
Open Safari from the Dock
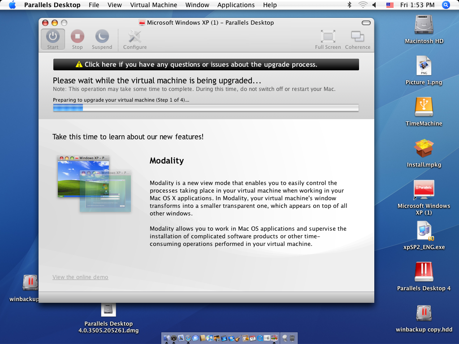[188, 338]
